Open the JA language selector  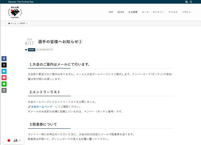14,141
